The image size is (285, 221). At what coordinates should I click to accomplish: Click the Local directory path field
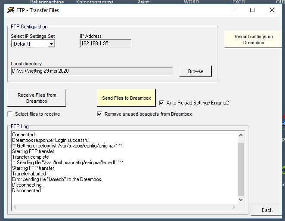pyautogui.click(x=92, y=71)
